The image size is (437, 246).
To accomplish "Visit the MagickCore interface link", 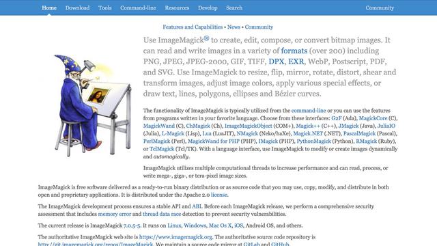I will click(373, 118).
